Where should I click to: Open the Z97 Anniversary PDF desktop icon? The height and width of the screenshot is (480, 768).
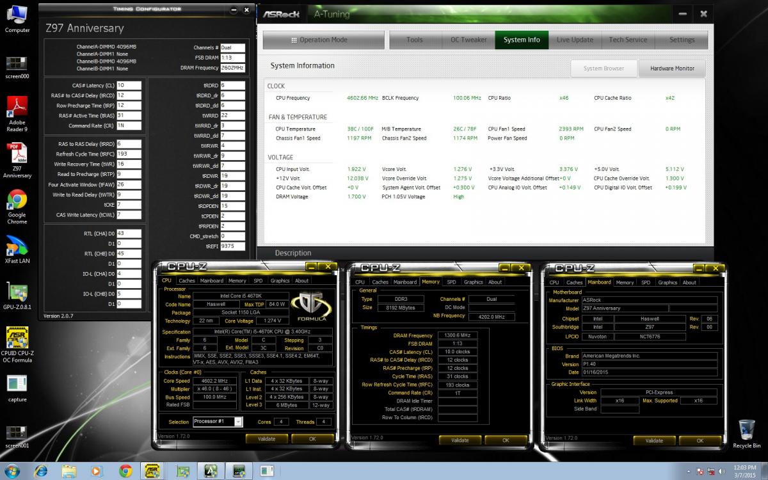coord(17,160)
